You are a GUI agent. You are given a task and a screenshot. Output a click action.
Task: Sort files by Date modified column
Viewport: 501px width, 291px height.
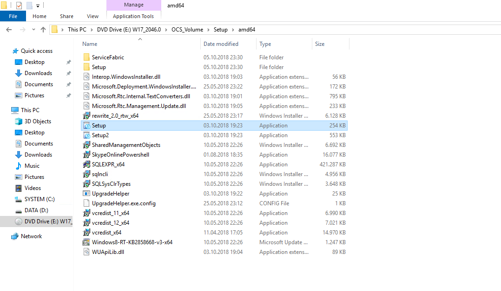[221, 44]
